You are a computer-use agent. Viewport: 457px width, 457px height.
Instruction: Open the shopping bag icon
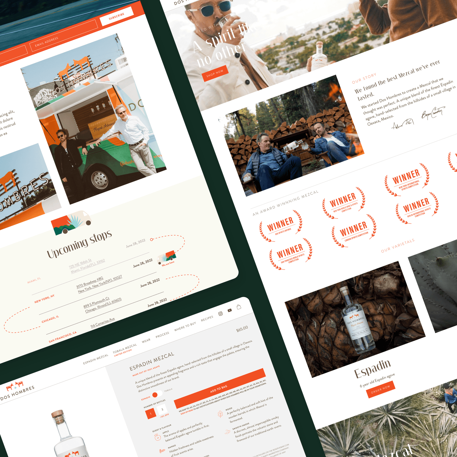pos(239,307)
